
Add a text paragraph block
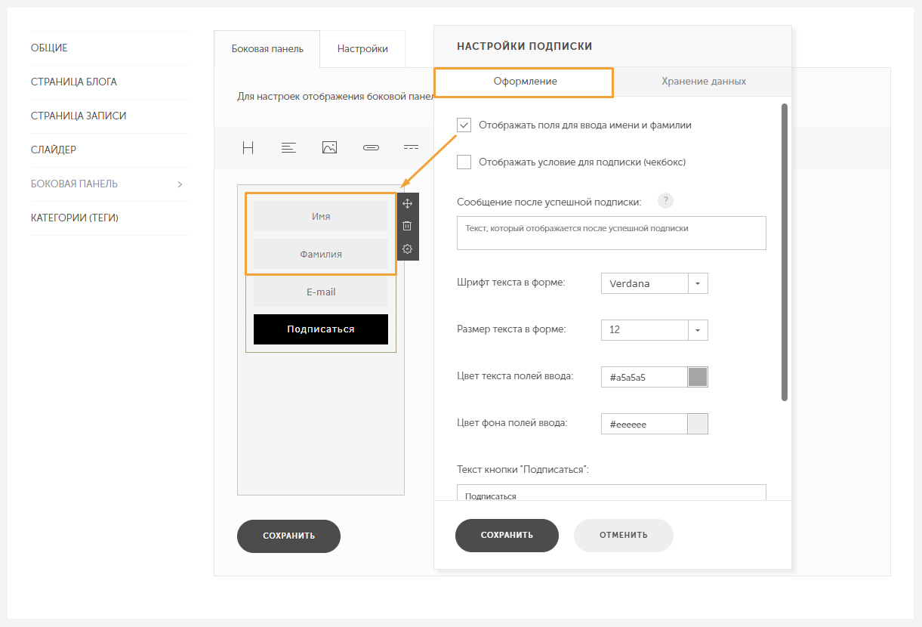point(288,148)
